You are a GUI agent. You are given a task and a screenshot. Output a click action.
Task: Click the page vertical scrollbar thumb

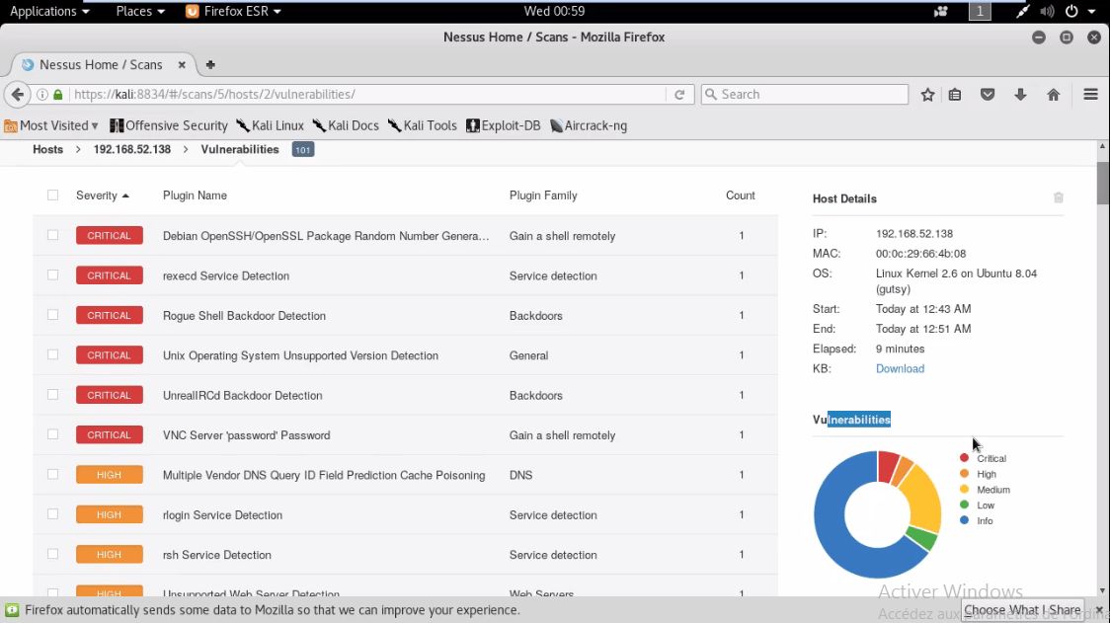tap(1102, 183)
